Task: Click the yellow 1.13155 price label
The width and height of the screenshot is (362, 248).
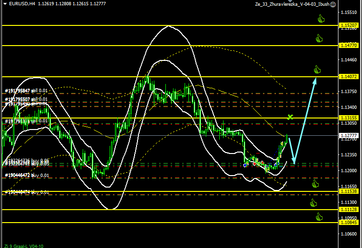Action: coord(349,118)
